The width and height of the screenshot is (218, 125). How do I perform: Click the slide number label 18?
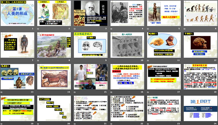[215, 92]
